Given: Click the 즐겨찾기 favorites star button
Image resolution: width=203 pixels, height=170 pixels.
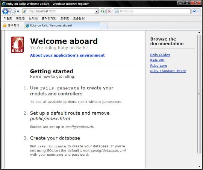Looking at the screenshot, I should click(x=11, y=25).
